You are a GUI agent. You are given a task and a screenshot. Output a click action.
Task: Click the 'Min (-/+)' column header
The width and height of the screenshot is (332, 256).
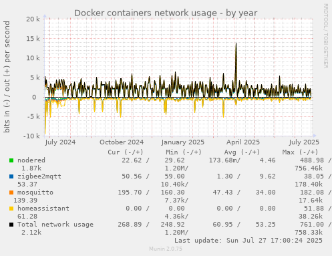click(x=184, y=152)
